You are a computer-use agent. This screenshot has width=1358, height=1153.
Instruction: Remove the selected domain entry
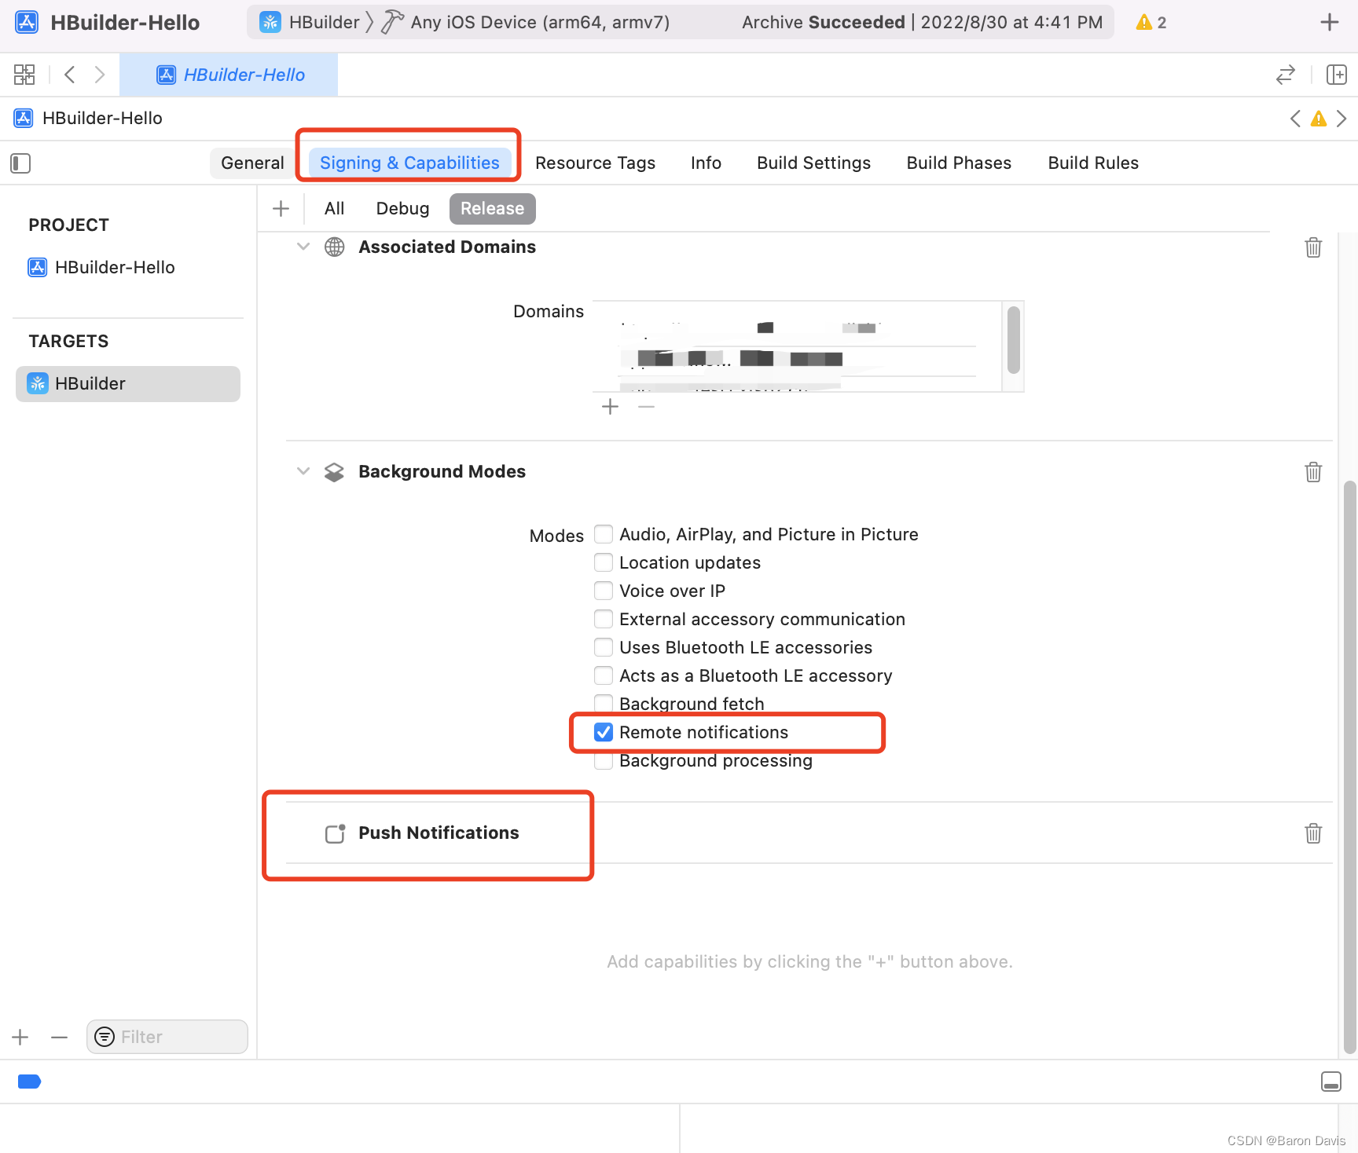(647, 407)
